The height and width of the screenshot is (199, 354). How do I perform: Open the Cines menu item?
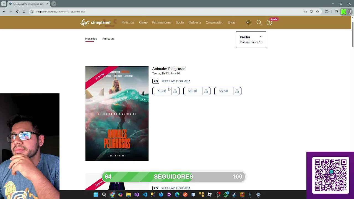click(x=143, y=22)
